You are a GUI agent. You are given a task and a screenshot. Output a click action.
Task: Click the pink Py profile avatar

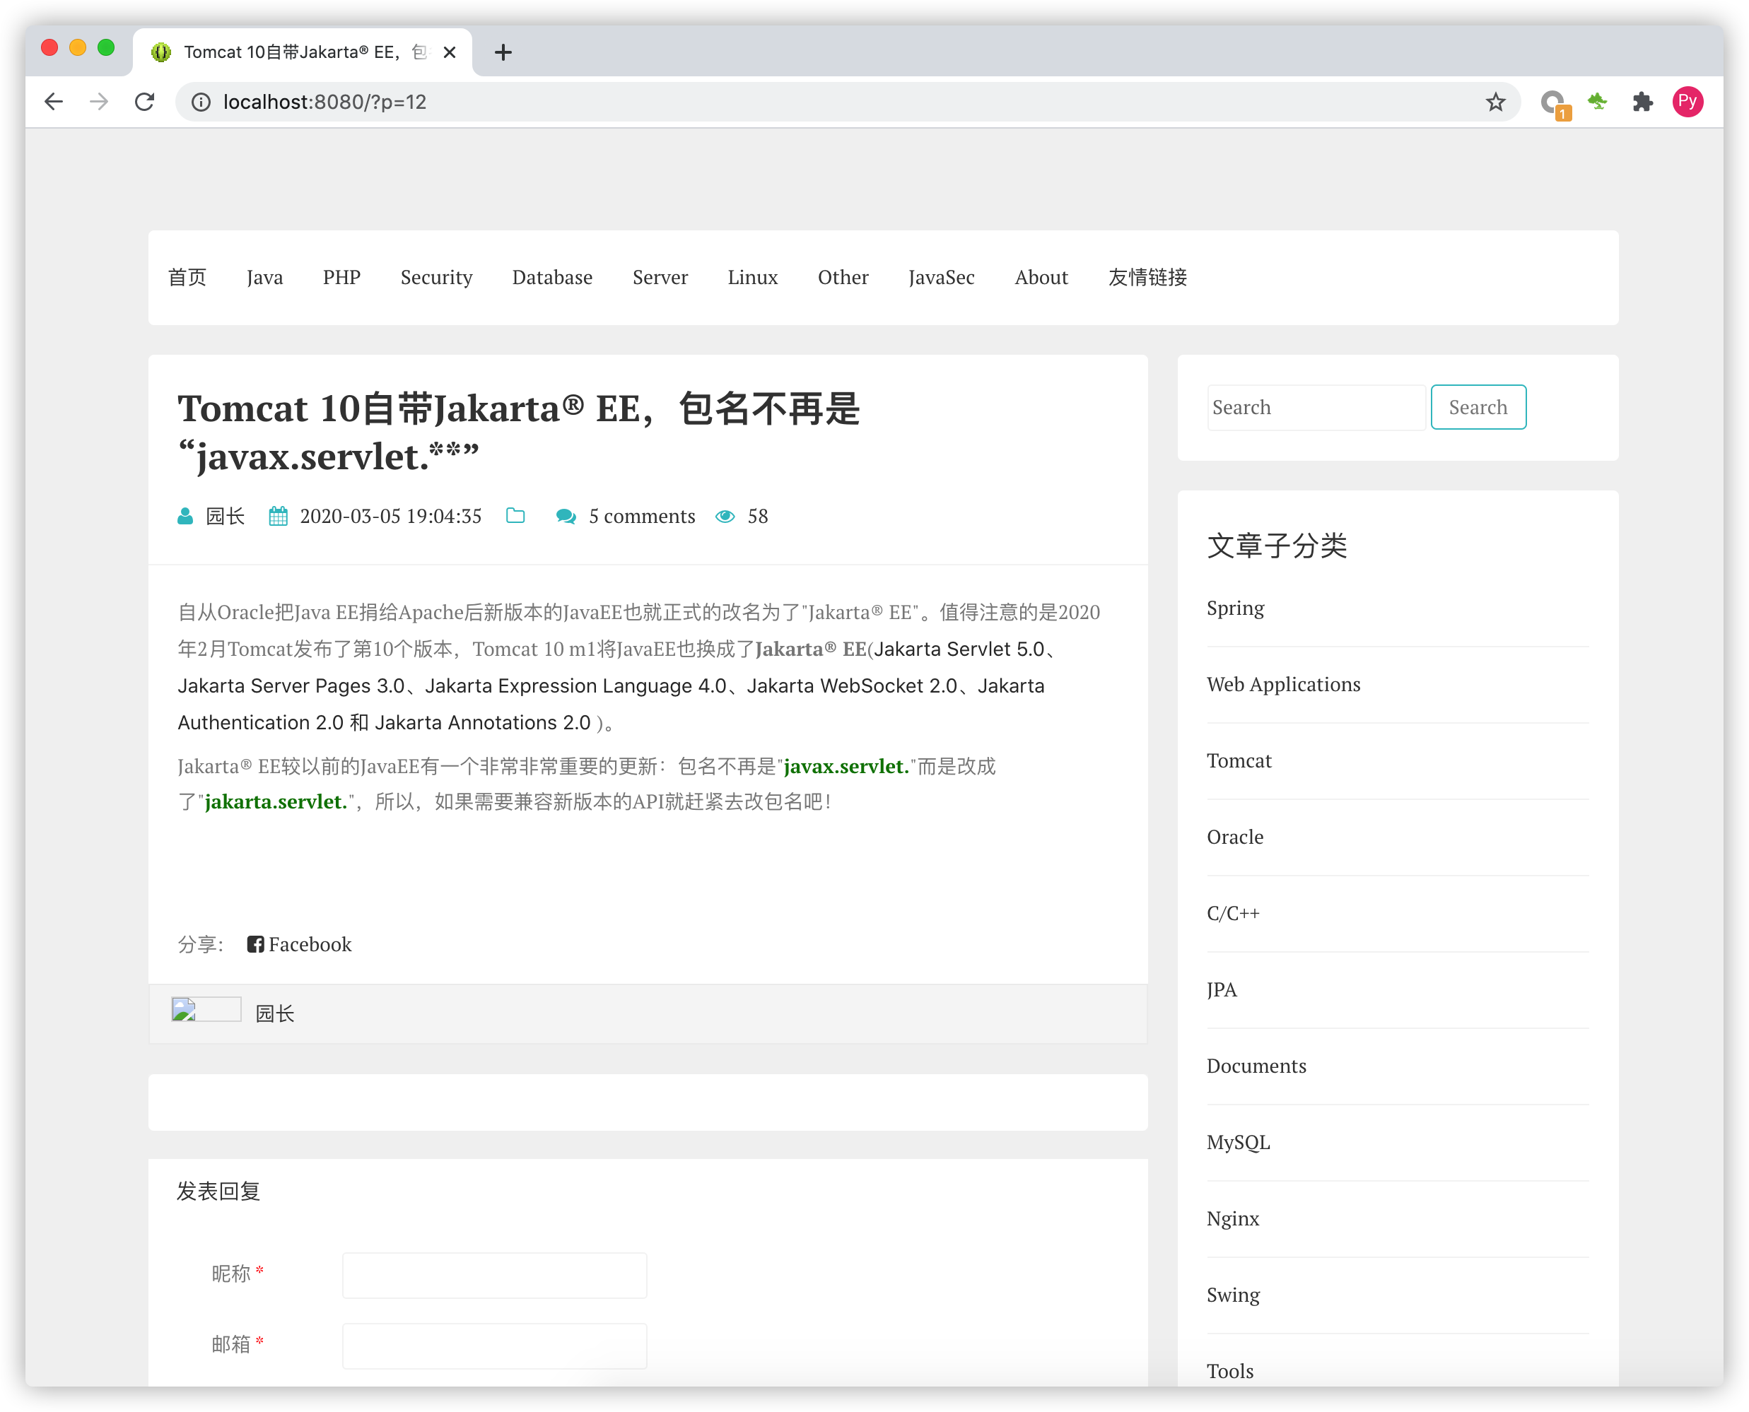pyautogui.click(x=1687, y=102)
